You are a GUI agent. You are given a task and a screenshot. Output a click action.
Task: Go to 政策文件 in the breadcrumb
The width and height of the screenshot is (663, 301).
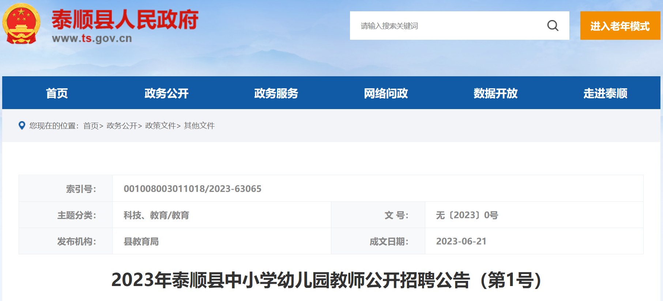[161, 126]
